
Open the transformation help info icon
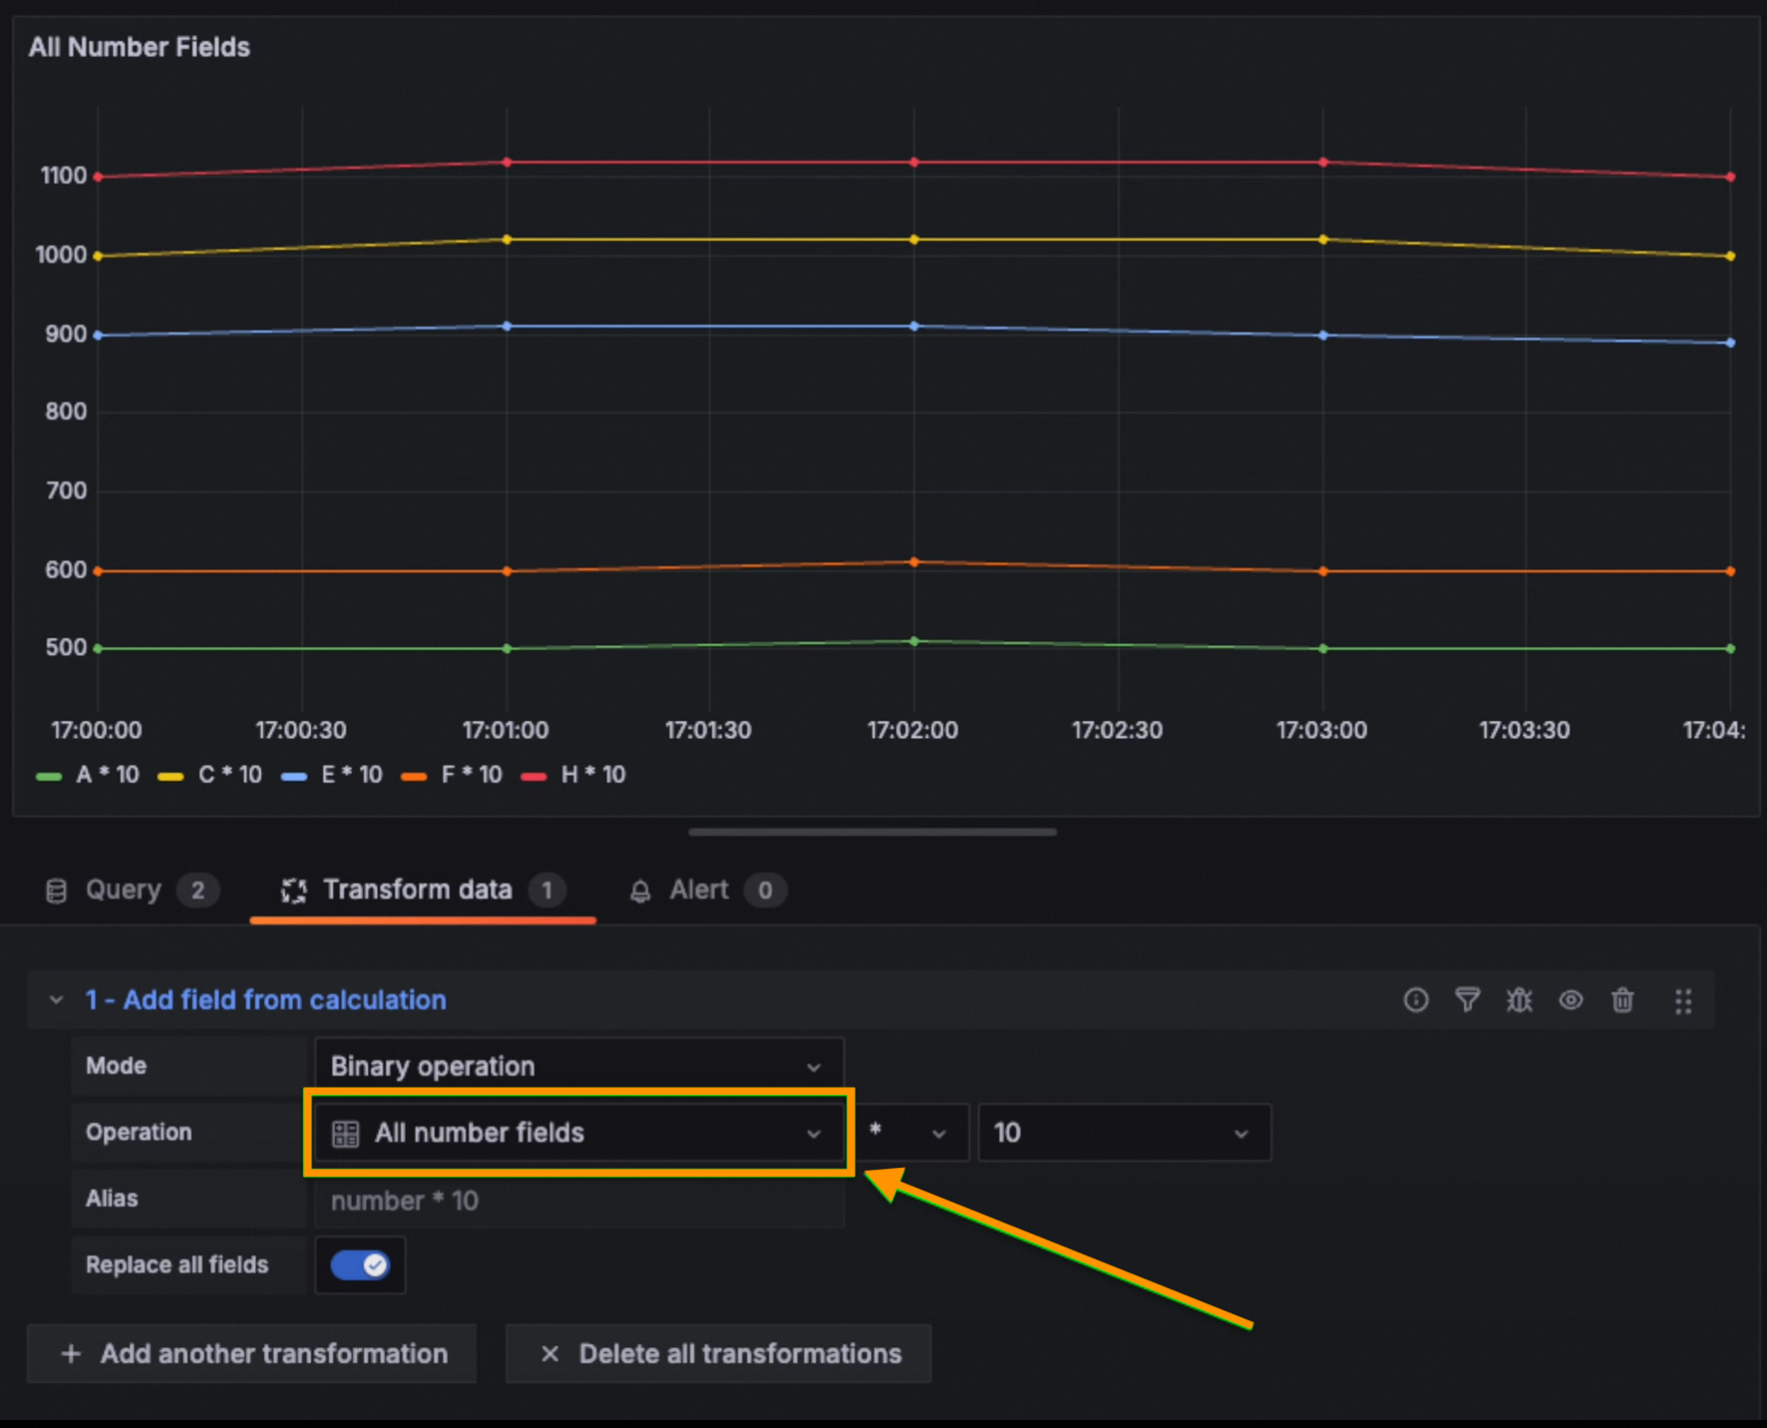1416,1000
